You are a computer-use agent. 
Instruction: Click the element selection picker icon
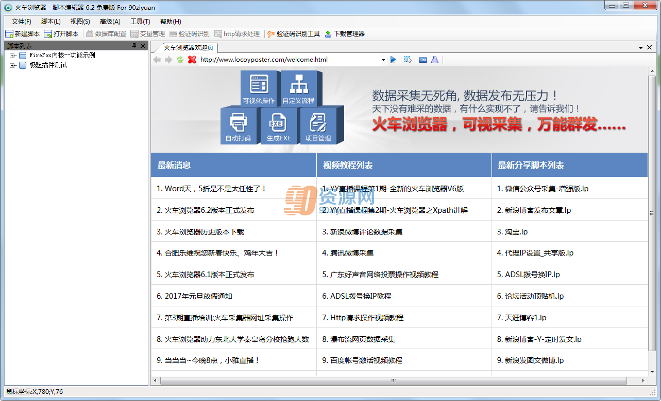point(408,60)
